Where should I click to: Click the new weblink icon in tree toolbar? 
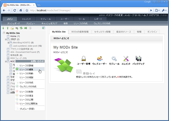17,28
